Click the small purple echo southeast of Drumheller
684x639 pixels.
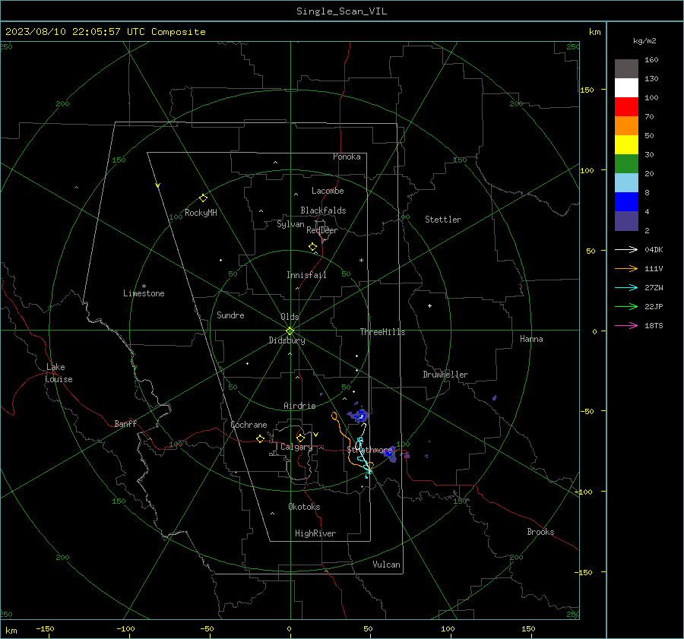[x=494, y=398]
